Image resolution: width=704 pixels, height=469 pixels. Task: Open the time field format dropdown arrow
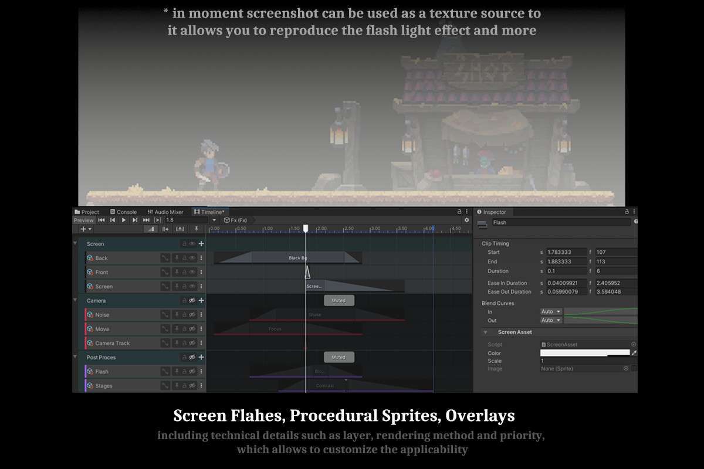pos(214,220)
